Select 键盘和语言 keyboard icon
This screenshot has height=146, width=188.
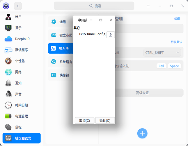tap(8, 138)
